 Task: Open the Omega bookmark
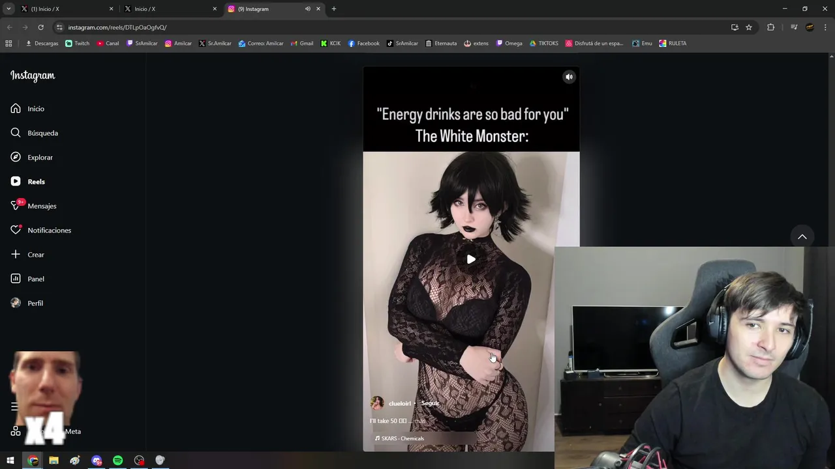pyautogui.click(x=509, y=44)
